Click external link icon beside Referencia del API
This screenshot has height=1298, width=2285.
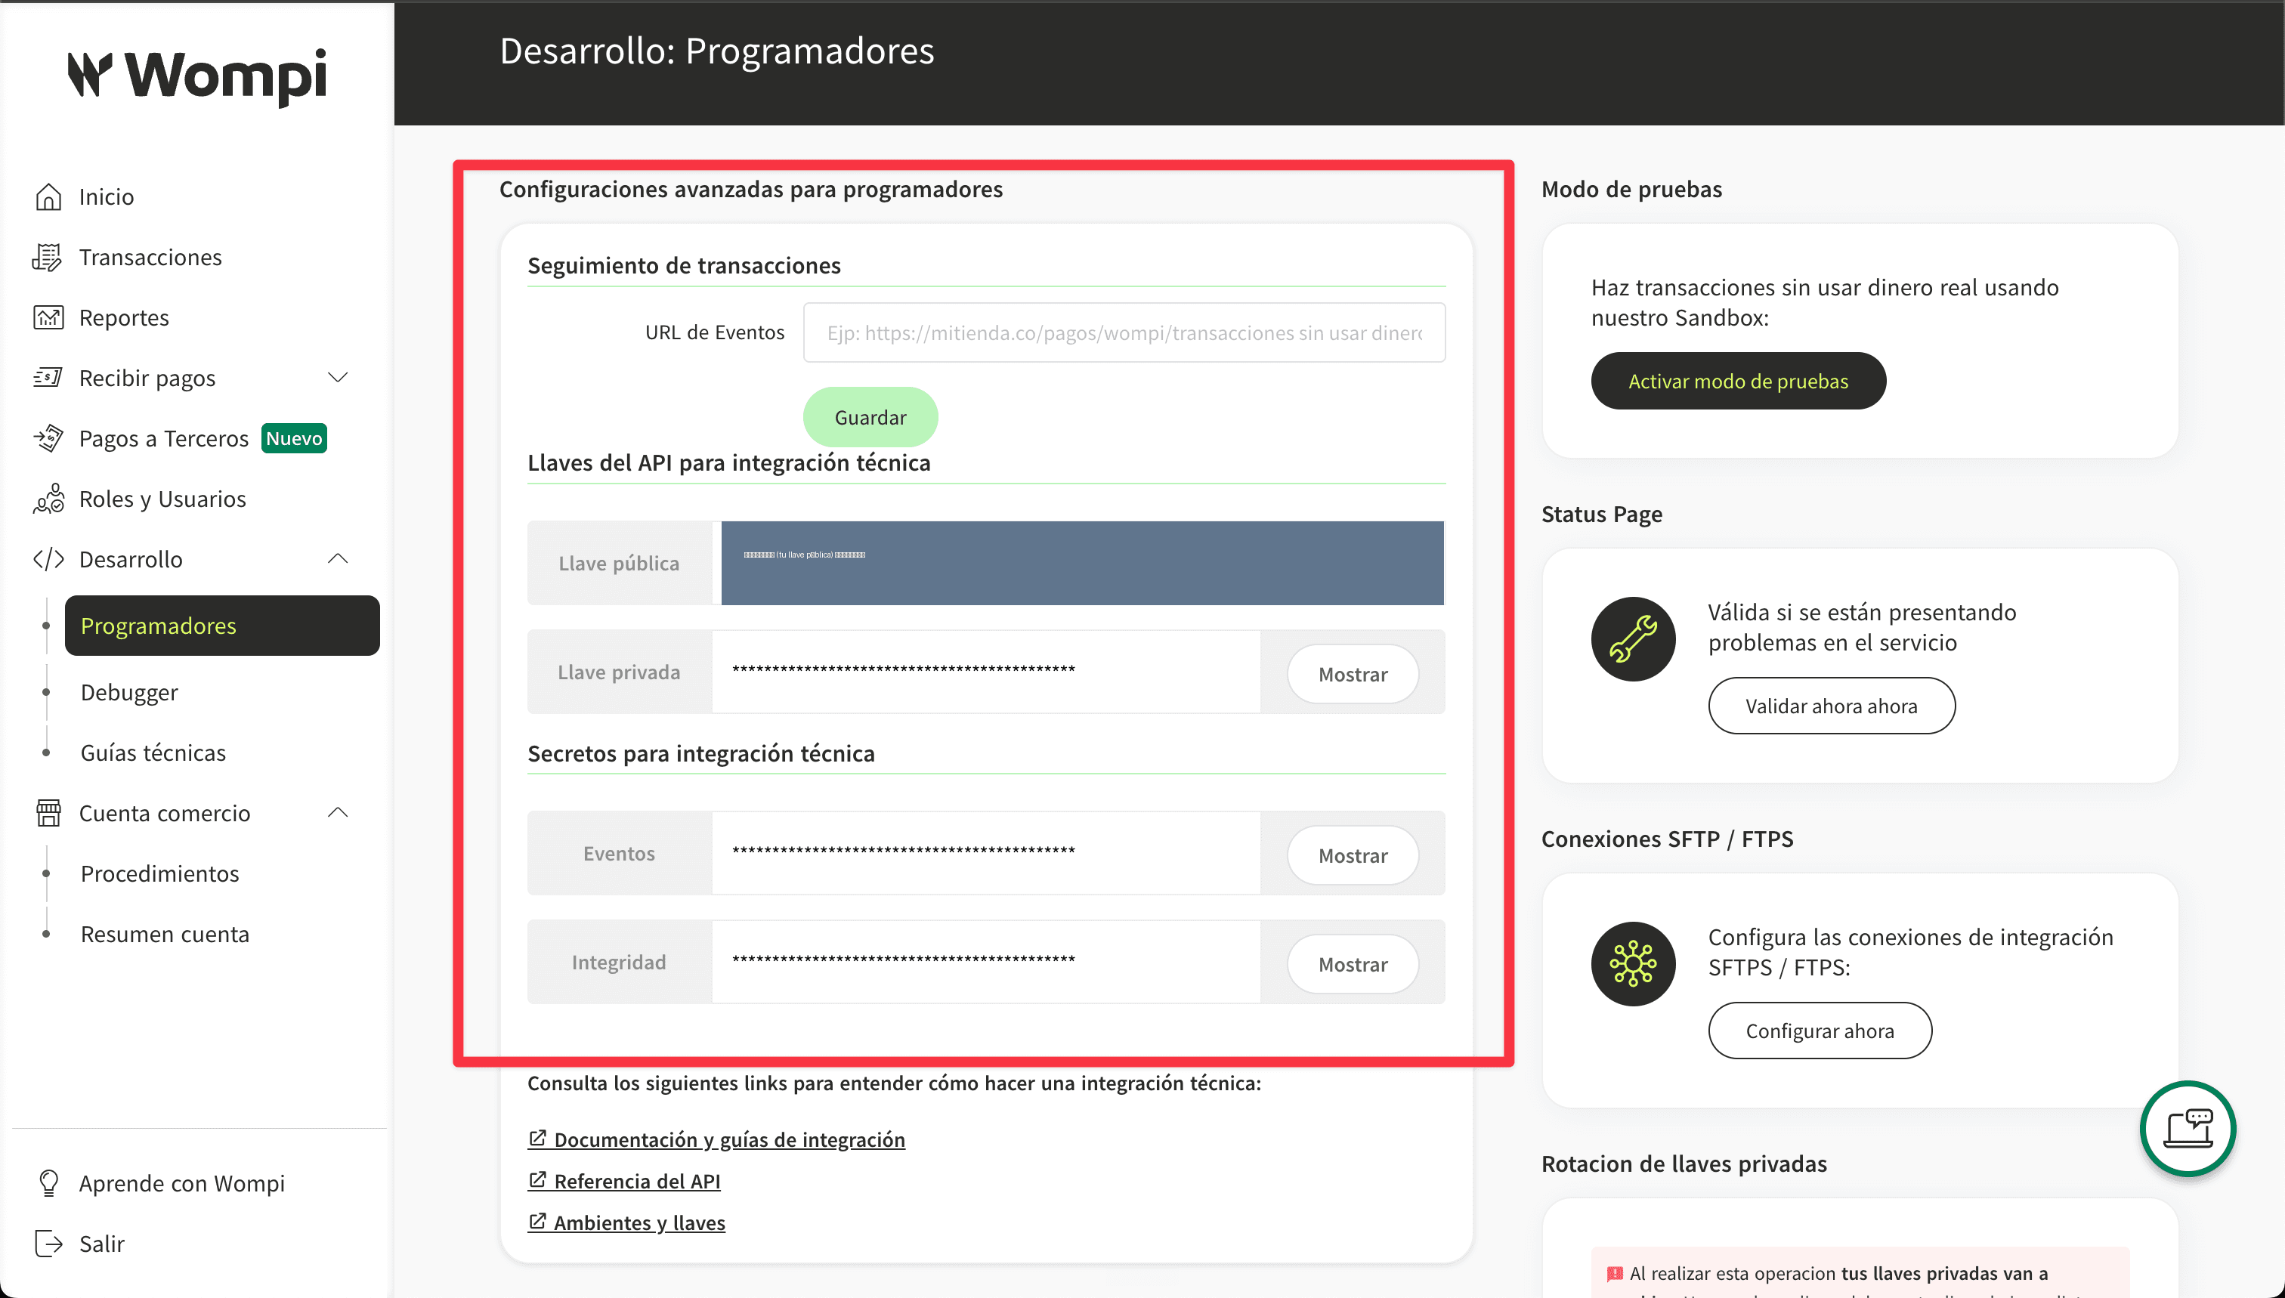pyautogui.click(x=536, y=1180)
